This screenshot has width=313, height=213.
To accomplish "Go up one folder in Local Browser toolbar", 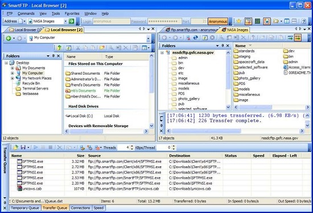I will (59, 48).
